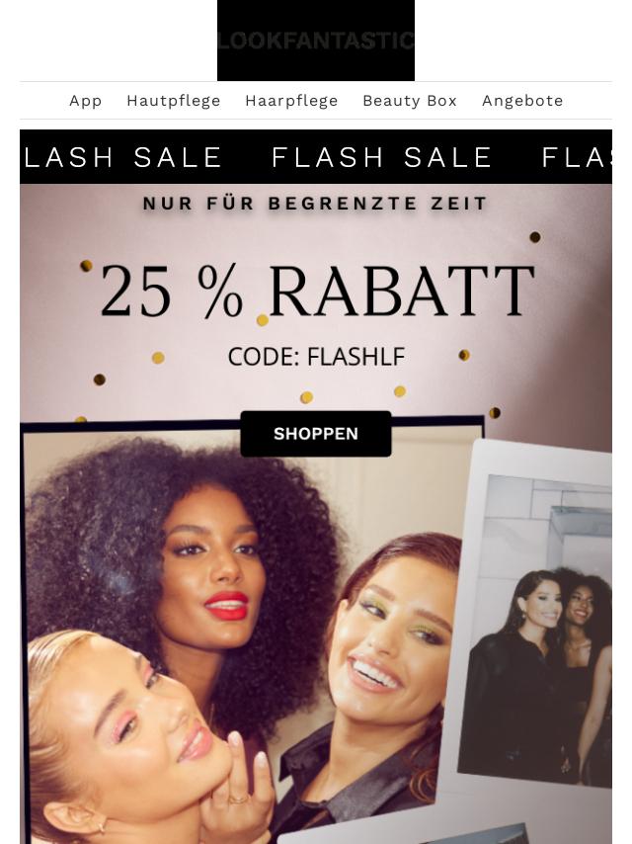Go to Hautpflege category
632x844 pixels.
tap(173, 101)
